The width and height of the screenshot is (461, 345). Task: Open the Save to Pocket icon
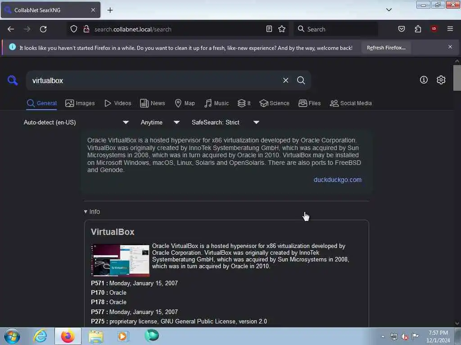point(401,29)
